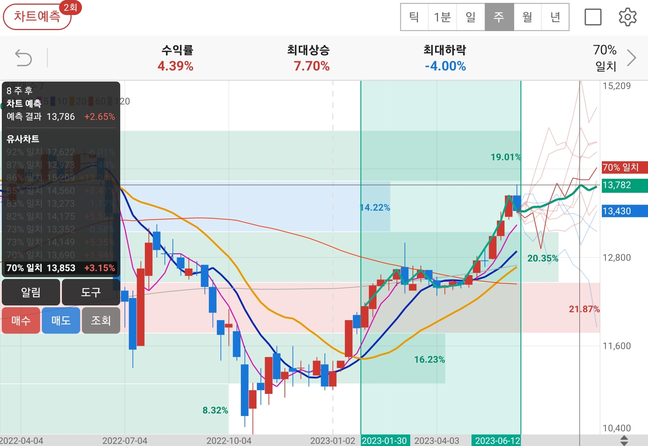Tap the red 70% 일치 price tag
This screenshot has height=446, width=648.
point(625,167)
